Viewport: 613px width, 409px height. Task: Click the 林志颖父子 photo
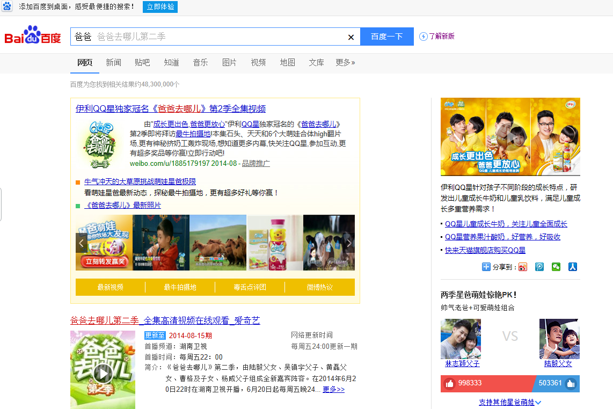tap(461, 339)
